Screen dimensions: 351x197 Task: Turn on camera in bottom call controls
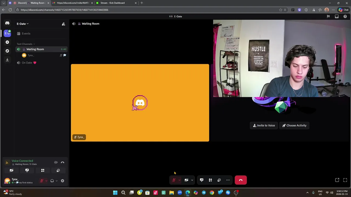click(x=186, y=180)
